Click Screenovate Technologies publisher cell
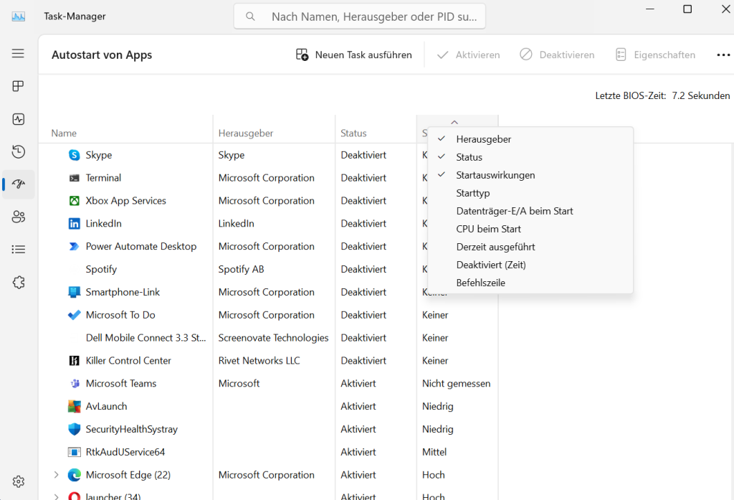734x500 pixels. (x=273, y=338)
